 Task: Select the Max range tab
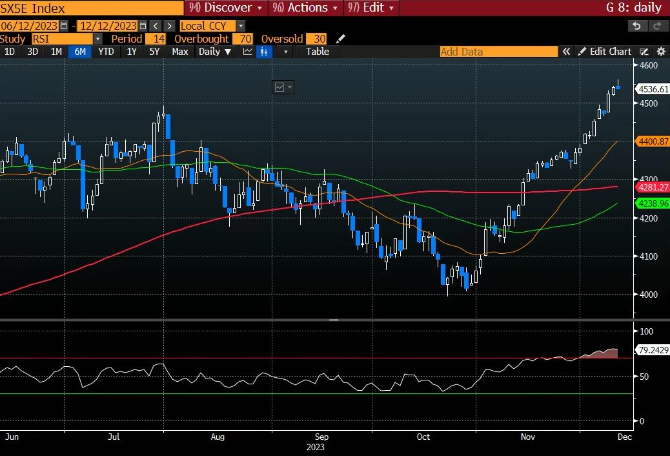pos(180,52)
